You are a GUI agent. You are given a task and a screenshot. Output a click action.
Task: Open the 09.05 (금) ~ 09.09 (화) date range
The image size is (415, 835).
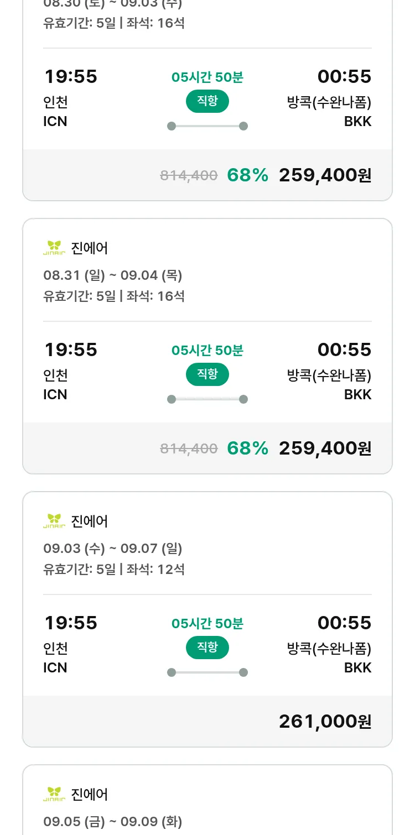coord(113,822)
